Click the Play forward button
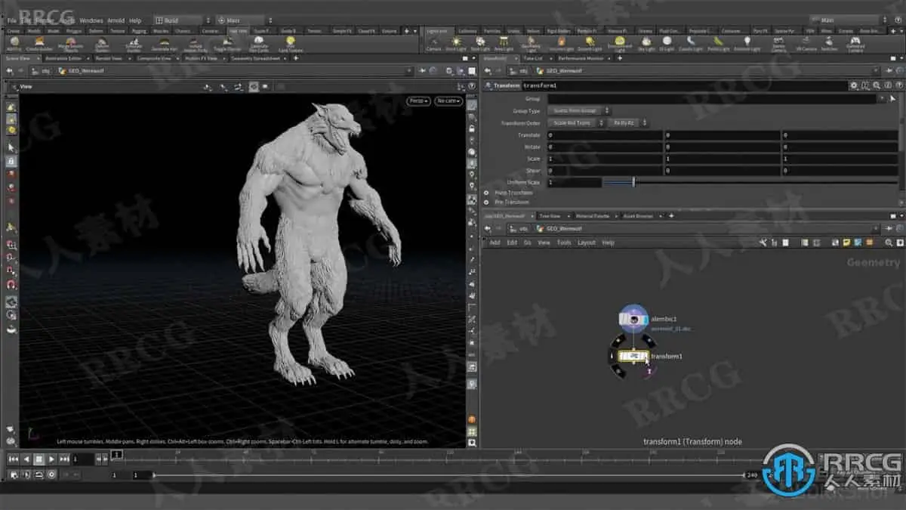This screenshot has height=510, width=906. pos(51,459)
